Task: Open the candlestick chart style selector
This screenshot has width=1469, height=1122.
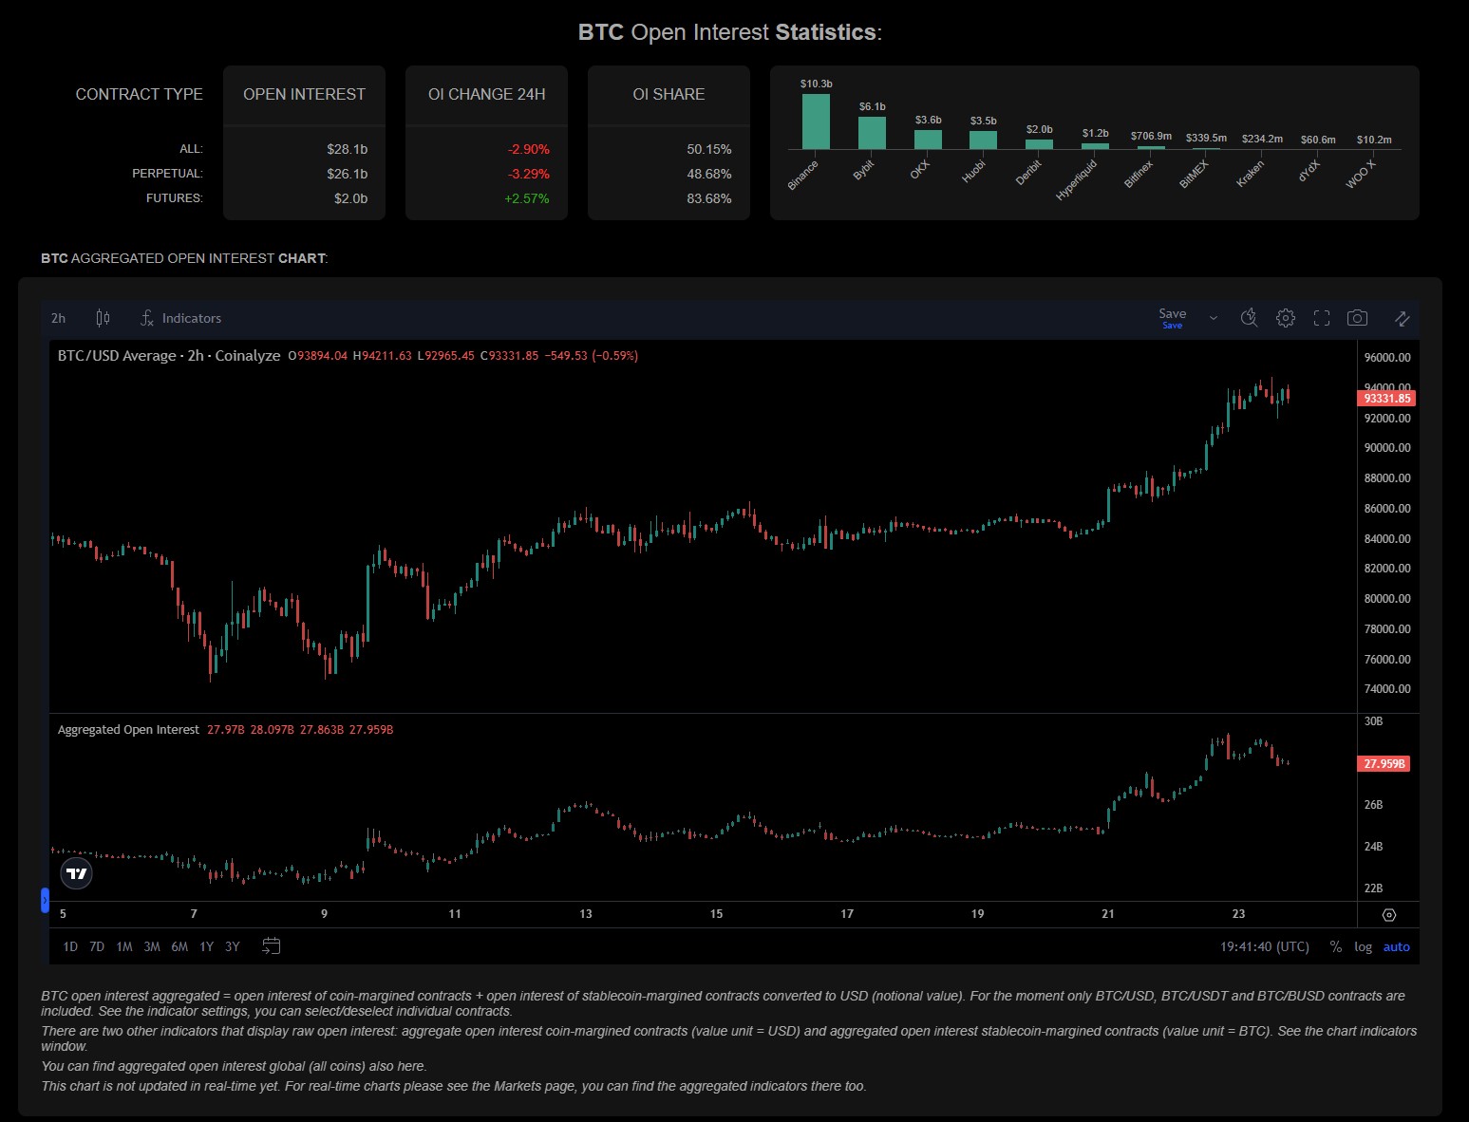Action: click(103, 318)
